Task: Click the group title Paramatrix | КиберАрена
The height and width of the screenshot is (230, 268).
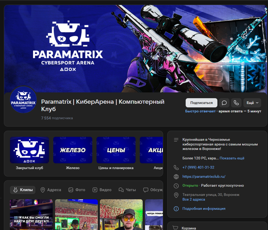Action: tap(103, 105)
